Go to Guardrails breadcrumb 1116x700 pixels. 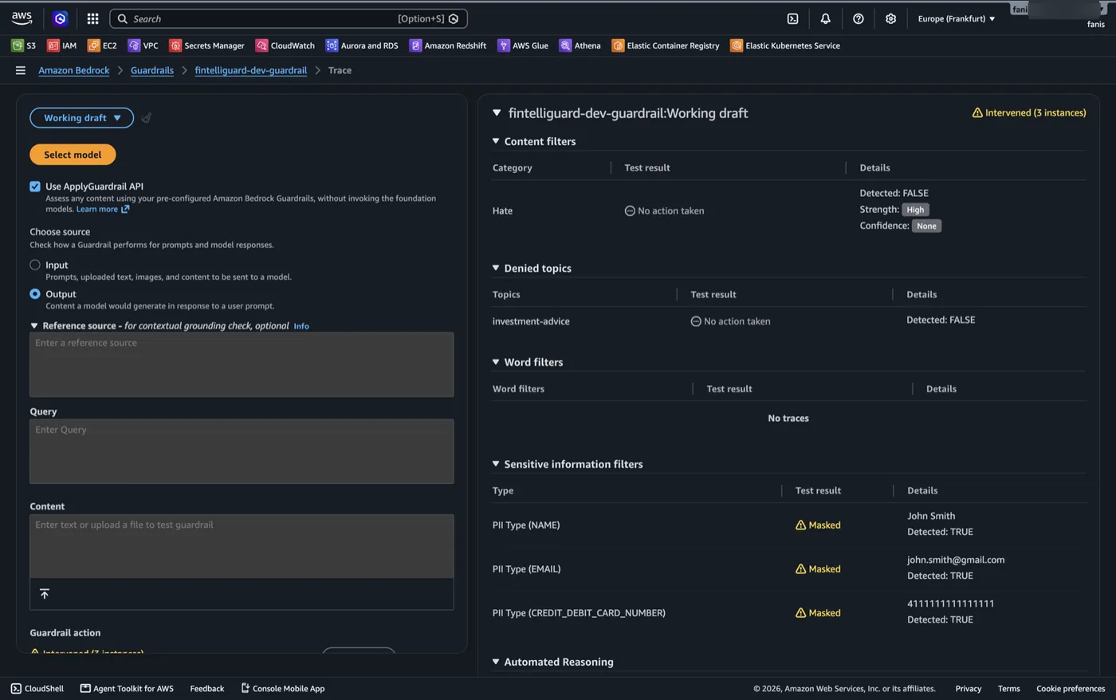(152, 70)
